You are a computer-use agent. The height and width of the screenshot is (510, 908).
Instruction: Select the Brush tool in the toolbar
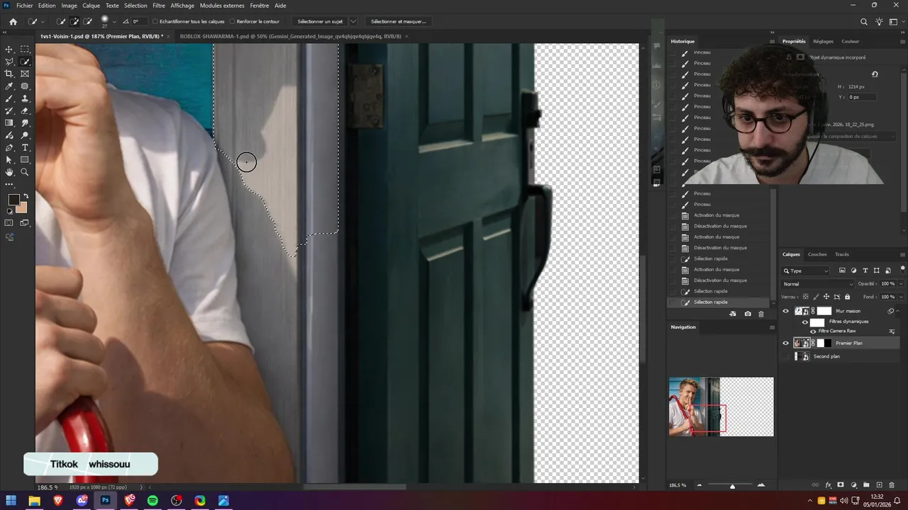pyautogui.click(x=9, y=98)
